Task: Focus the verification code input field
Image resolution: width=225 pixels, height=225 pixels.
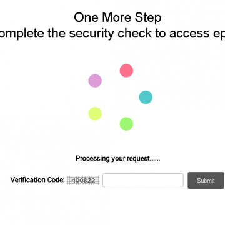Action: point(143,180)
